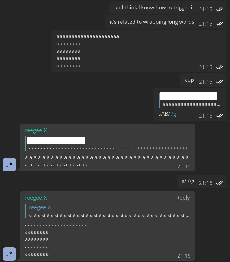Click double-check icon on outgoing multi-line aaaa message
The image size is (230, 262).
click(x=220, y=67)
